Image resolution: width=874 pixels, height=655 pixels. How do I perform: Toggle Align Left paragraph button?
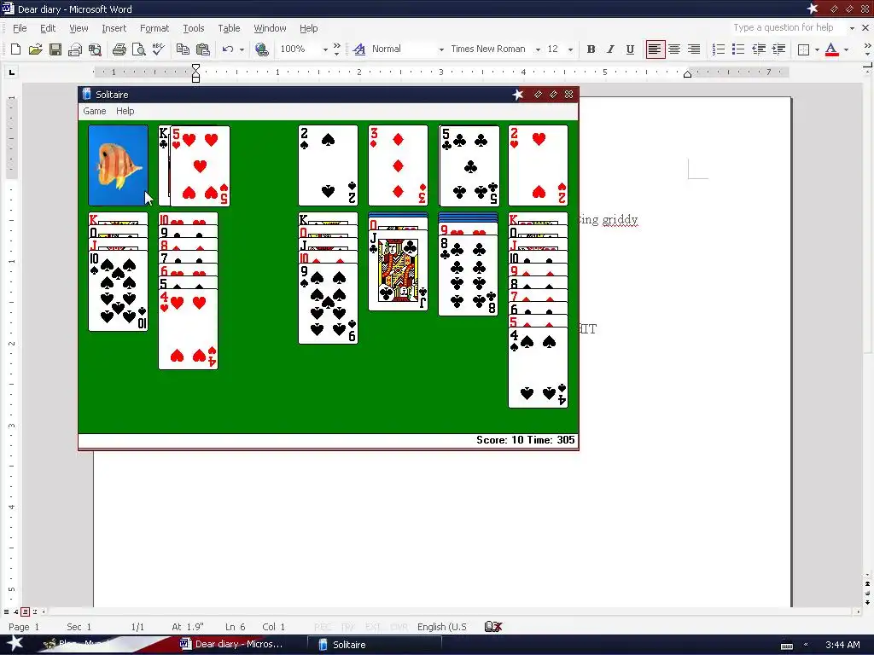[655, 49]
